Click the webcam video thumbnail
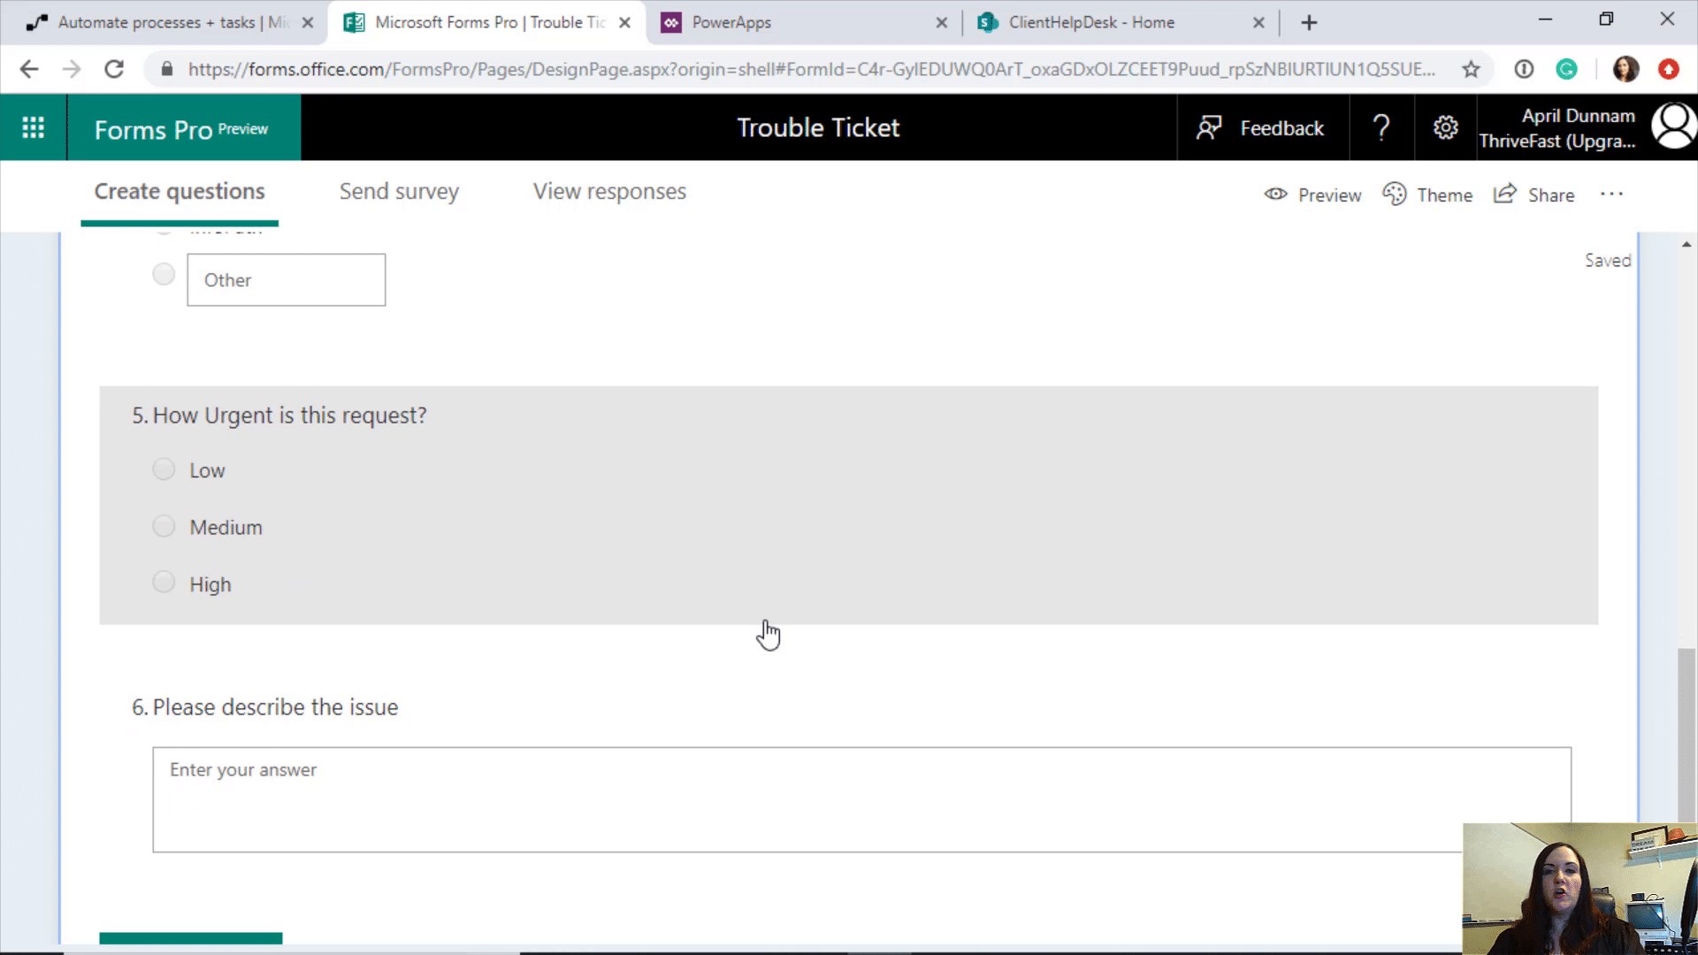 point(1579,889)
